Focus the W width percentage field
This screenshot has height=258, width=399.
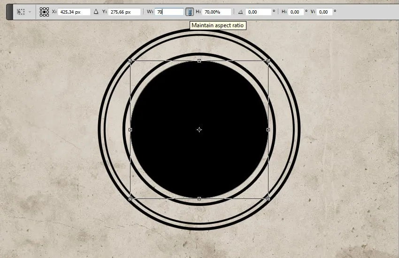tap(169, 12)
